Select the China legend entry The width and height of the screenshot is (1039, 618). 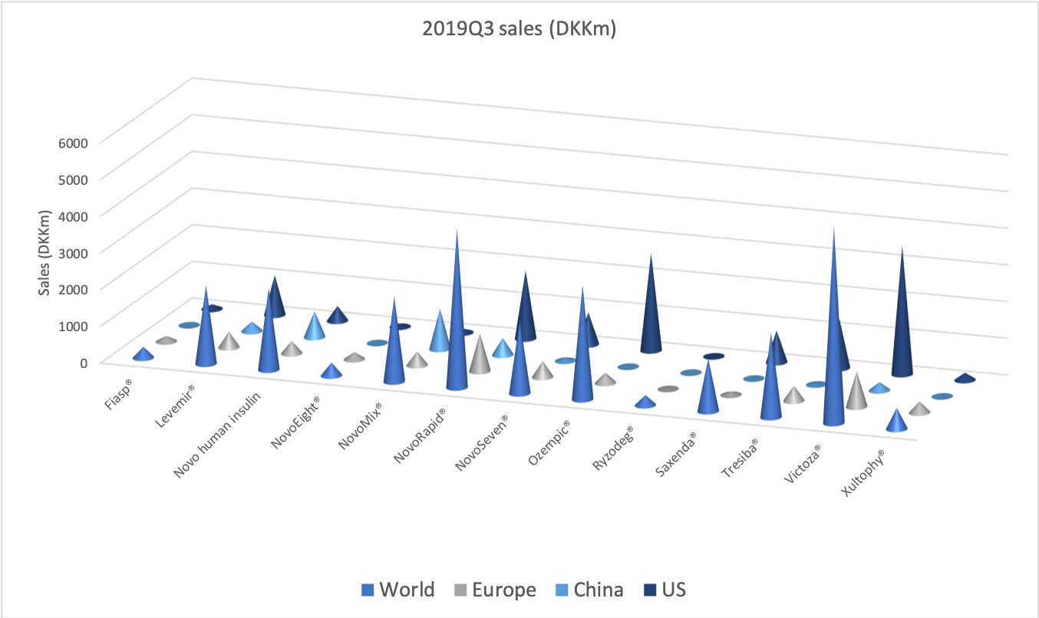click(x=590, y=590)
